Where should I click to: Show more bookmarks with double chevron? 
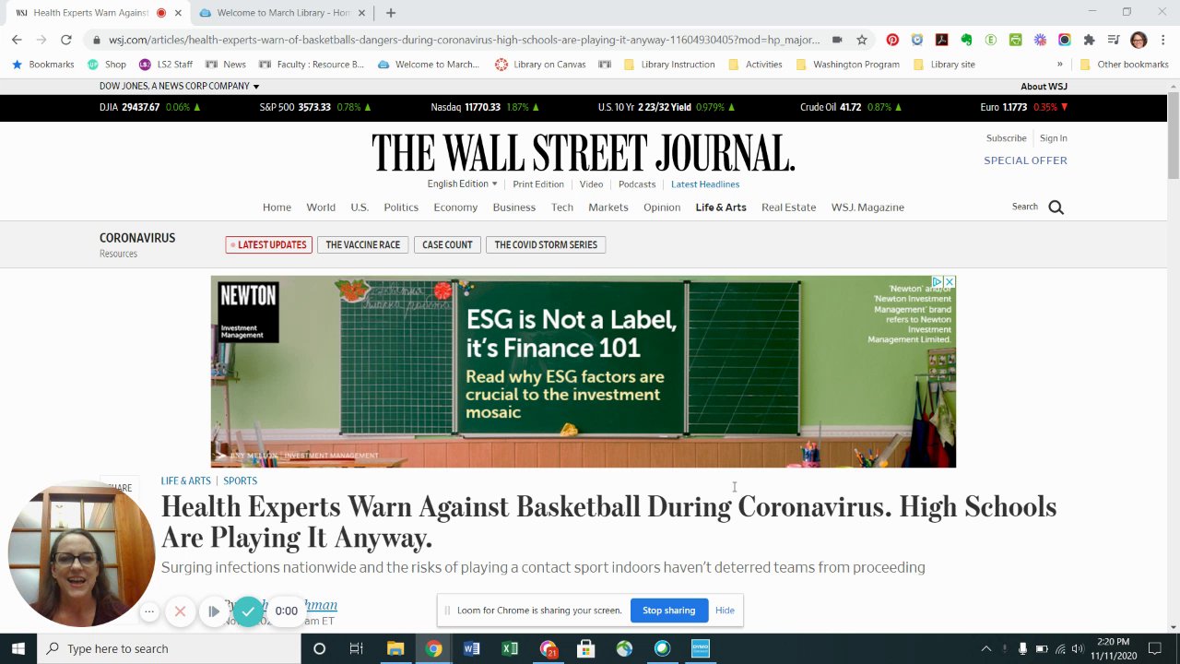pos(1059,65)
